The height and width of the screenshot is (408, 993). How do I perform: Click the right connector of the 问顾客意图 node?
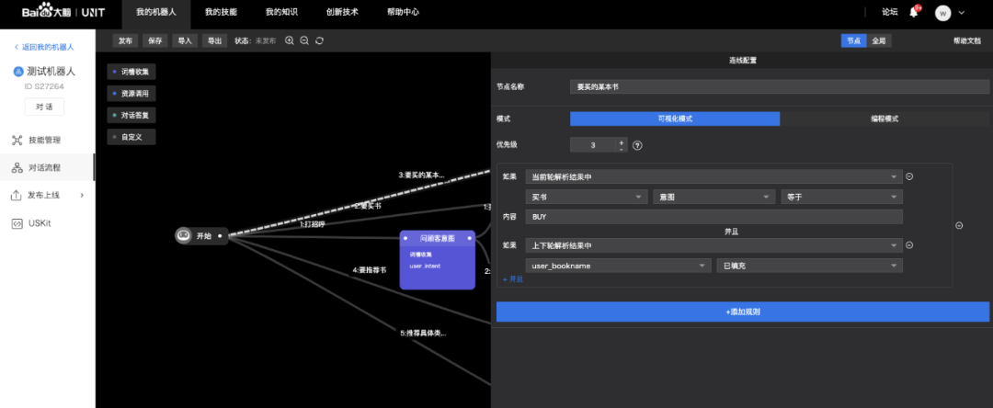pos(470,239)
